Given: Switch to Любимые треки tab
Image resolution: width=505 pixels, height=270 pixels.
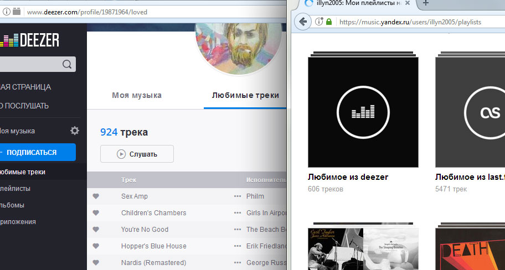Looking at the screenshot, I should coord(245,95).
